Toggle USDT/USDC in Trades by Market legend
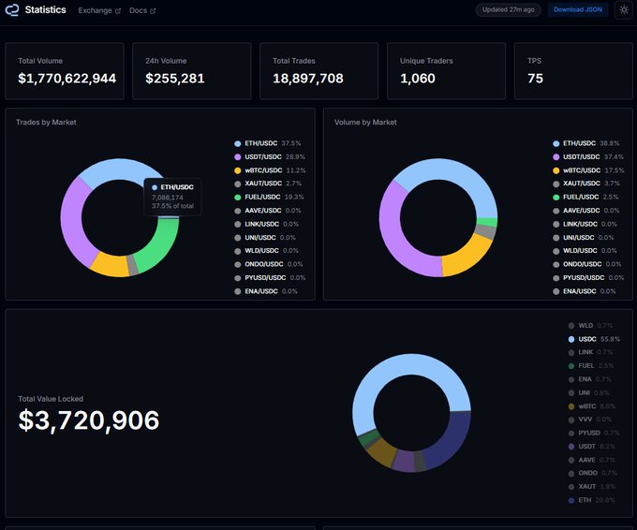Image resolution: width=637 pixels, height=530 pixels. pyautogui.click(x=270, y=156)
